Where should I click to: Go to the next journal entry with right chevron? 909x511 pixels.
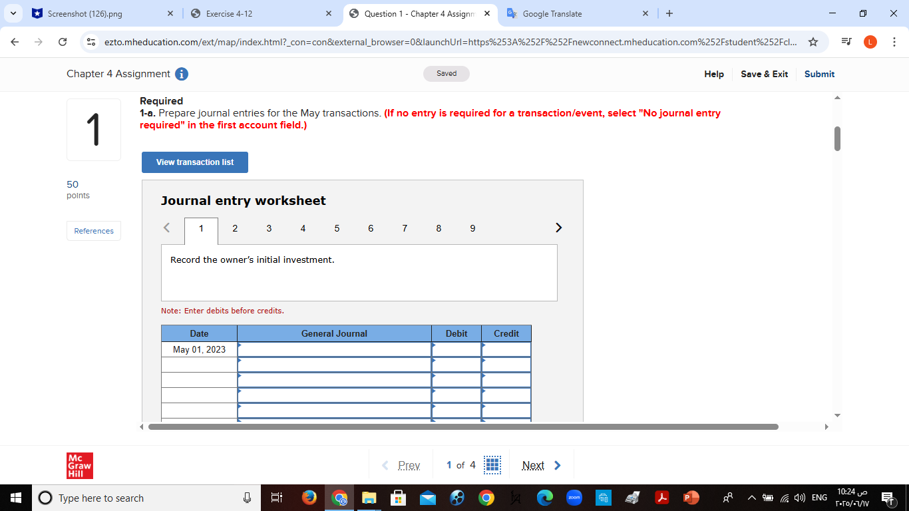pos(558,228)
